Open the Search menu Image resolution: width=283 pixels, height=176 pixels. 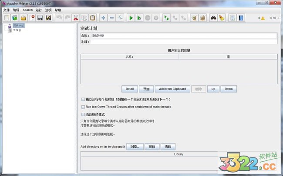click(x=27, y=10)
